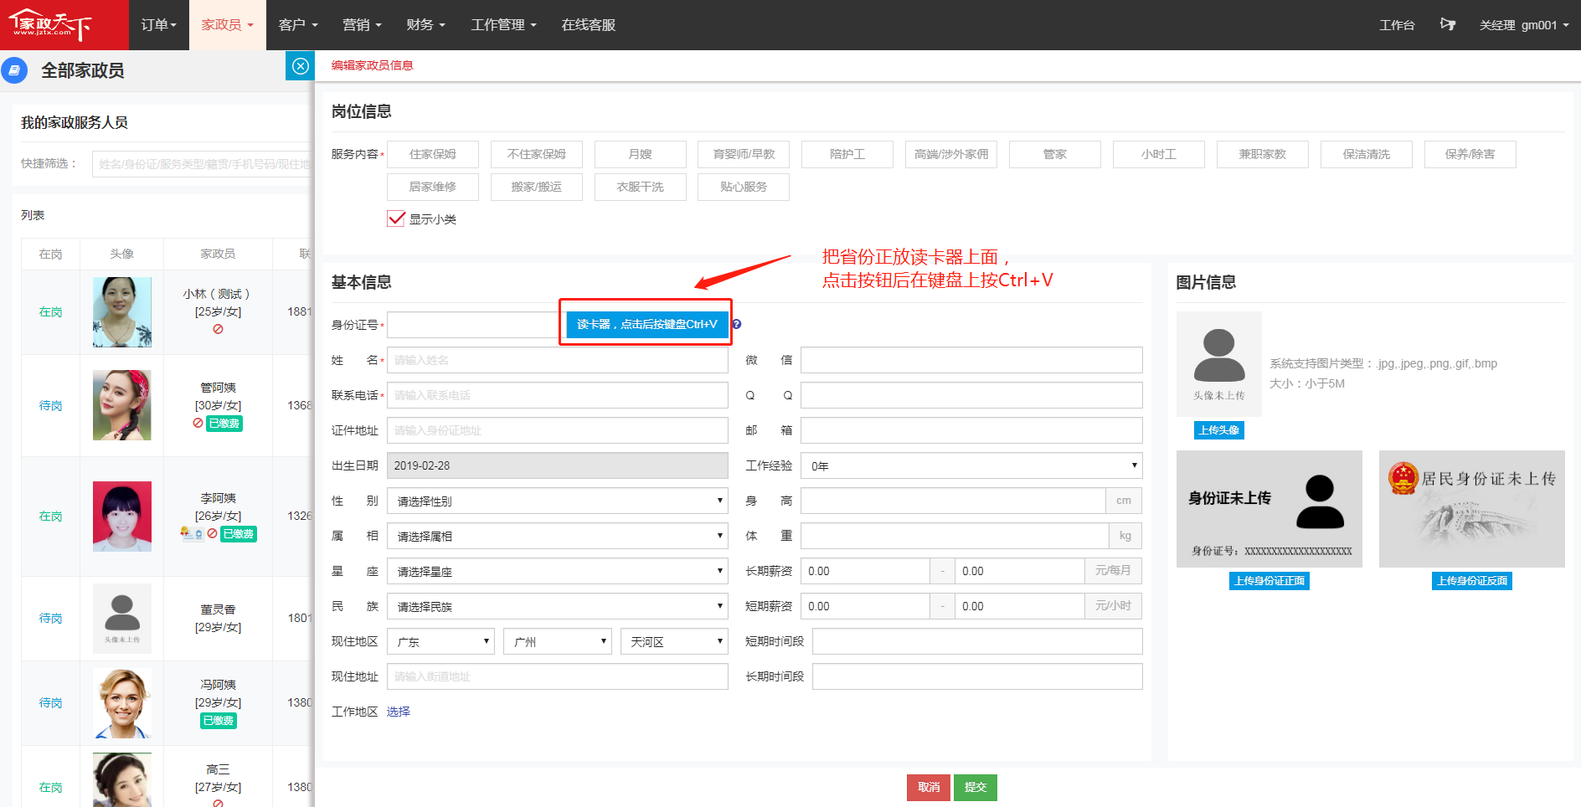Open the 家政员 menu
The image size is (1581, 807).
(228, 25)
